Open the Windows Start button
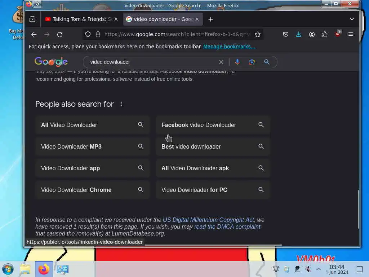Image resolution: width=369 pixels, height=277 pixels. [8, 269]
